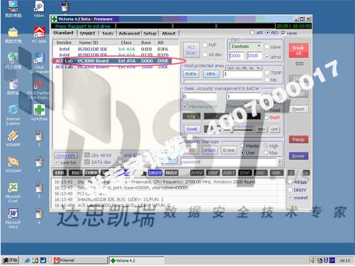Viewport: 355px width, 266px height.
Task: Select Max security level radio
Action: click(x=266, y=153)
